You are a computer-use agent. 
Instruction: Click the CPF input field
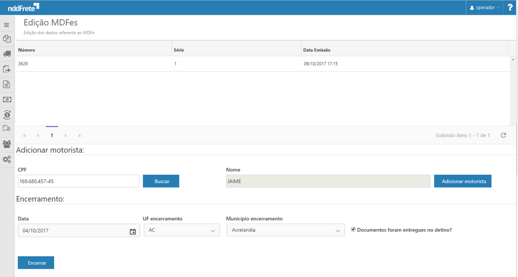[x=78, y=181]
